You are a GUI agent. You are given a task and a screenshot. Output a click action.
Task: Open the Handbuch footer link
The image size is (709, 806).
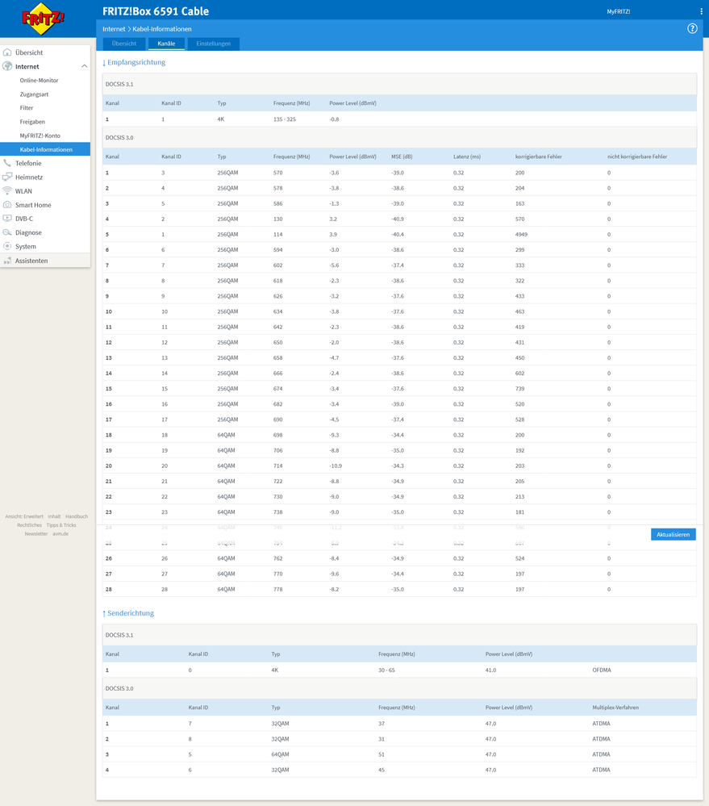point(77,516)
